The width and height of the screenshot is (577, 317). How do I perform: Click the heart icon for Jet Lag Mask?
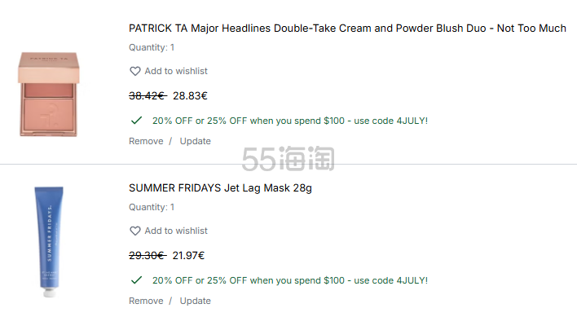[135, 231]
